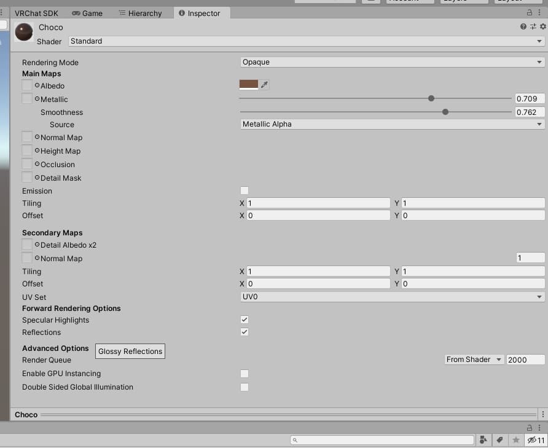Open the material help reference icon
The height and width of the screenshot is (448, 548).
523,26
